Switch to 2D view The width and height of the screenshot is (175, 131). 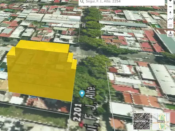pos(170,25)
